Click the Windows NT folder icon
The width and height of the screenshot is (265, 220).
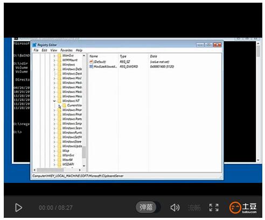59,101
